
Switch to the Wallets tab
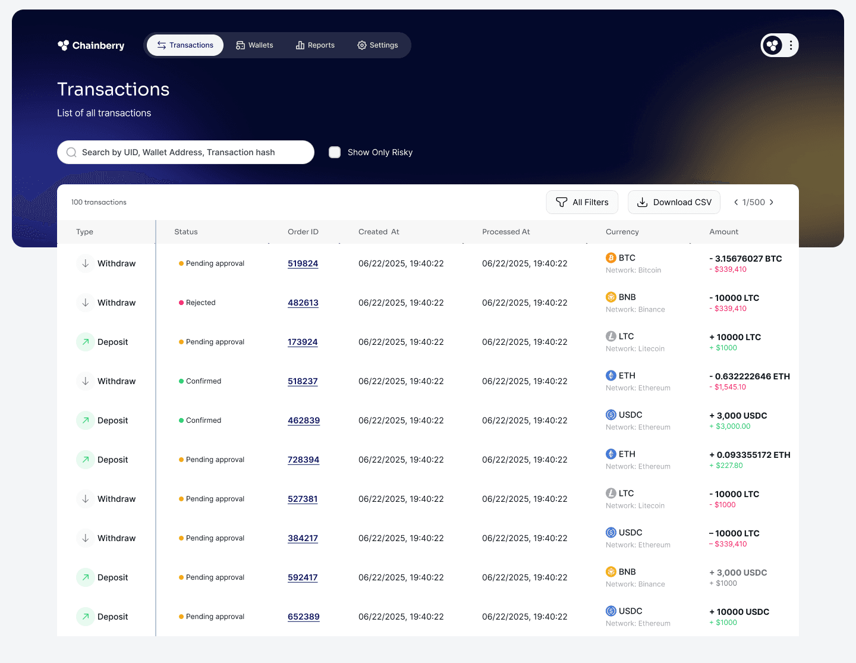[x=254, y=45]
